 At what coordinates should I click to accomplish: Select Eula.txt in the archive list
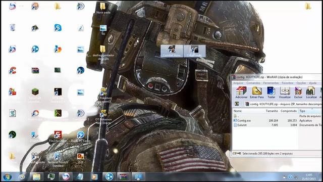242,125
